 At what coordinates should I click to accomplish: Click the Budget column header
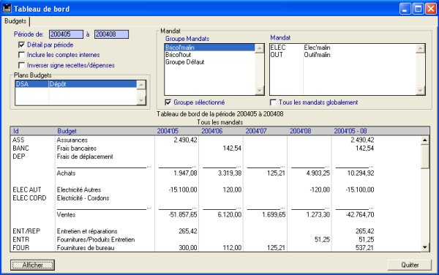[x=105, y=131]
